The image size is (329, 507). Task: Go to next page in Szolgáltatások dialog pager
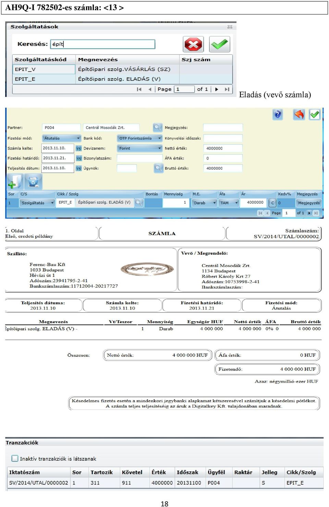point(217,89)
